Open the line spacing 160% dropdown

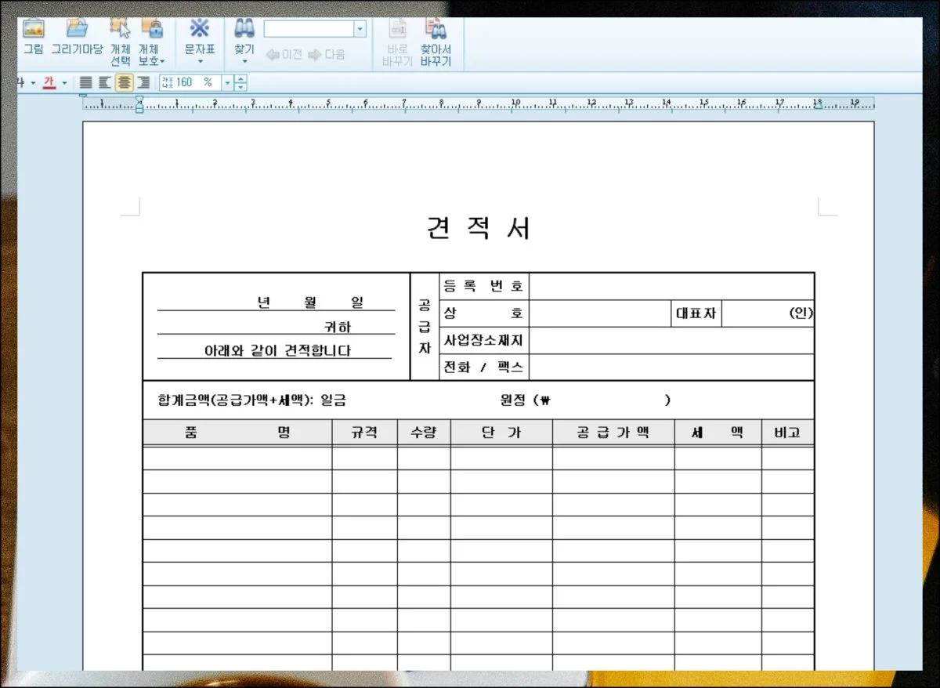(228, 82)
